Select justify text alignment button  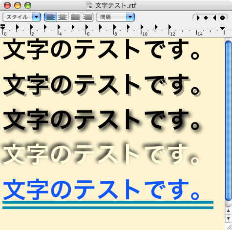(x=75, y=17)
